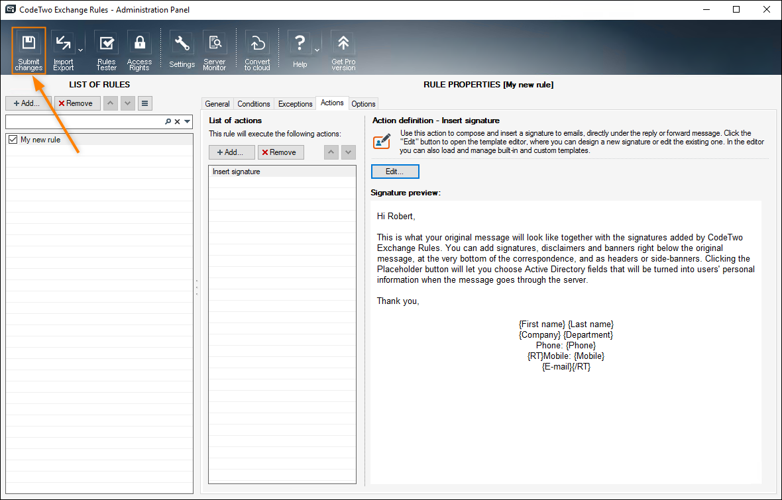The width and height of the screenshot is (782, 500).
Task: Click the search magnifier icon
Action: pos(168,121)
